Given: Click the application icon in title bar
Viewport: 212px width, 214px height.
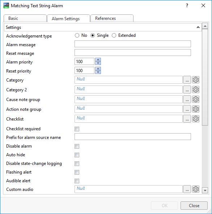Looking at the screenshot, I should [6, 6].
